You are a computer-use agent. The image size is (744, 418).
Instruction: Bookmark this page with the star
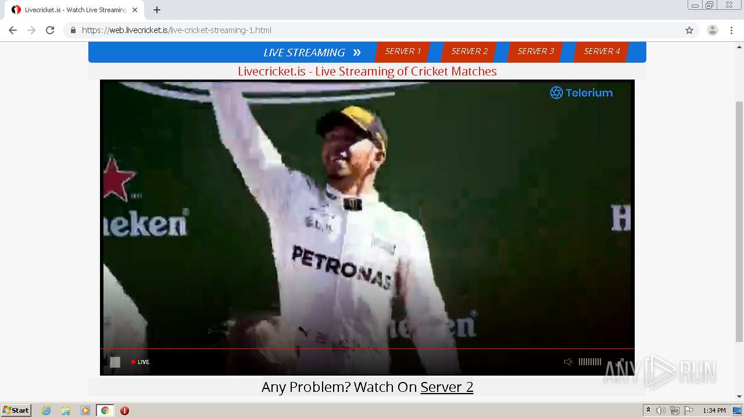689,30
